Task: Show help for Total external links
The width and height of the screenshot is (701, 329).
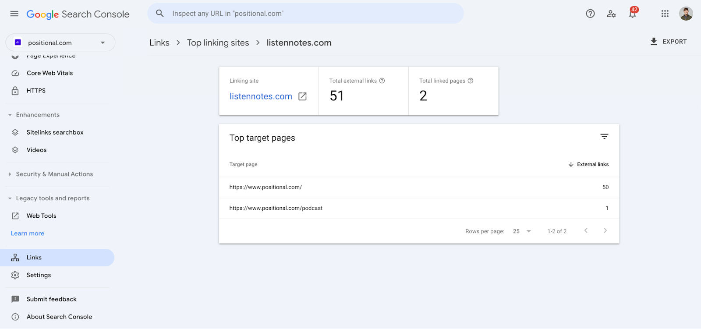Action: (x=382, y=81)
